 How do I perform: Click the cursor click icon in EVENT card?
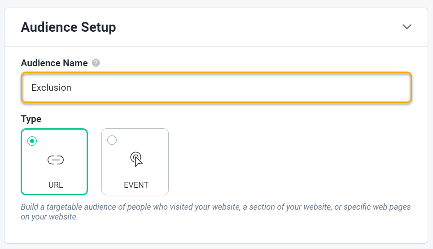click(x=136, y=159)
